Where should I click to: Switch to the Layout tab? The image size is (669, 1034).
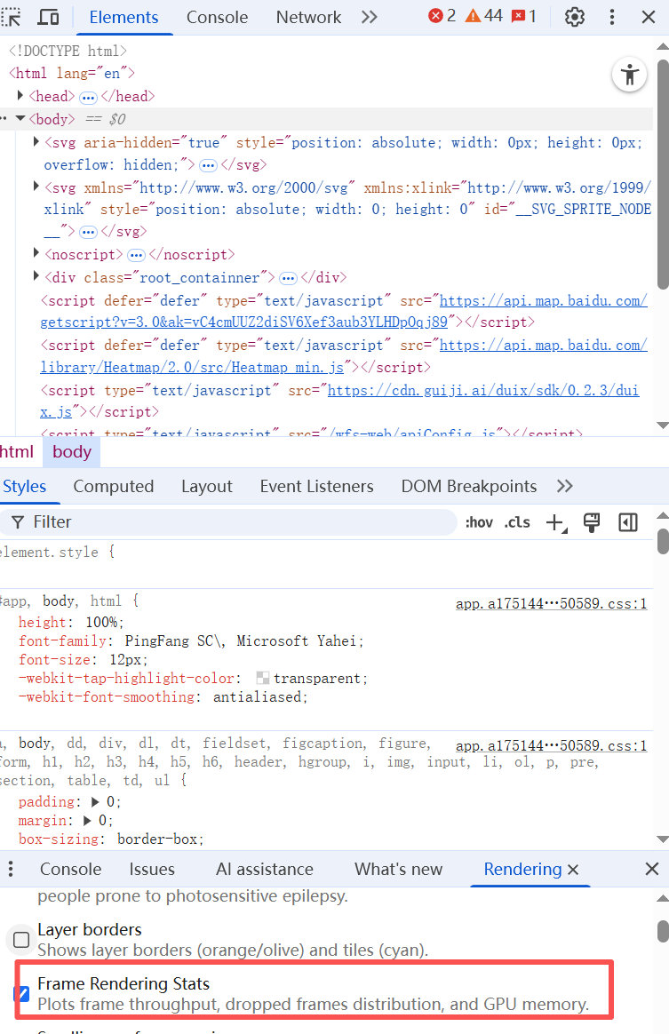206,486
